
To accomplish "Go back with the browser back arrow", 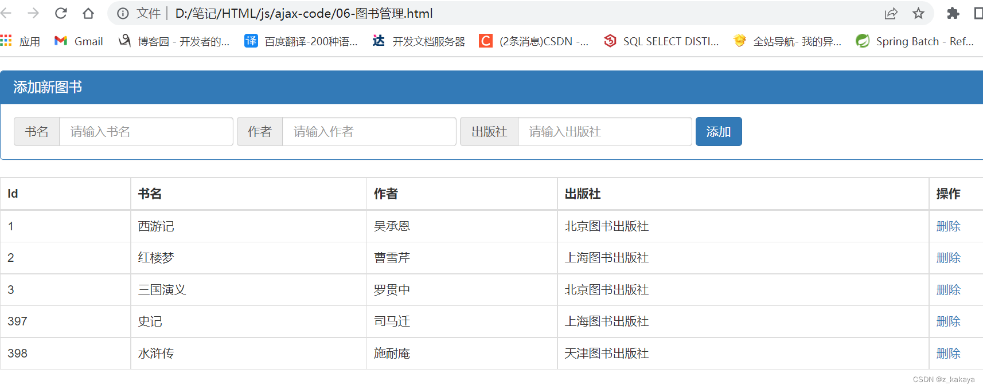I will click(x=6, y=13).
